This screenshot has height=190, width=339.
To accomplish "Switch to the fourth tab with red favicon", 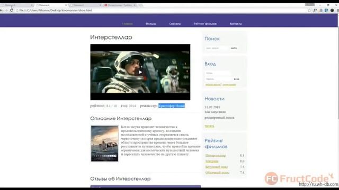I will click(x=119, y=5).
